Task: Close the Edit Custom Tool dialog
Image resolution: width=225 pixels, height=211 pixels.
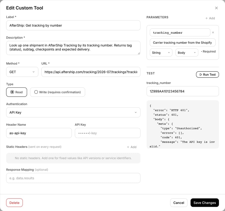Action: coord(216,8)
